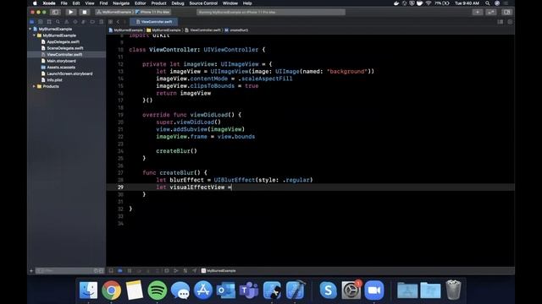Open the Breakpoint navigator icon
542x304 pixels.
pyautogui.click(x=92, y=22)
